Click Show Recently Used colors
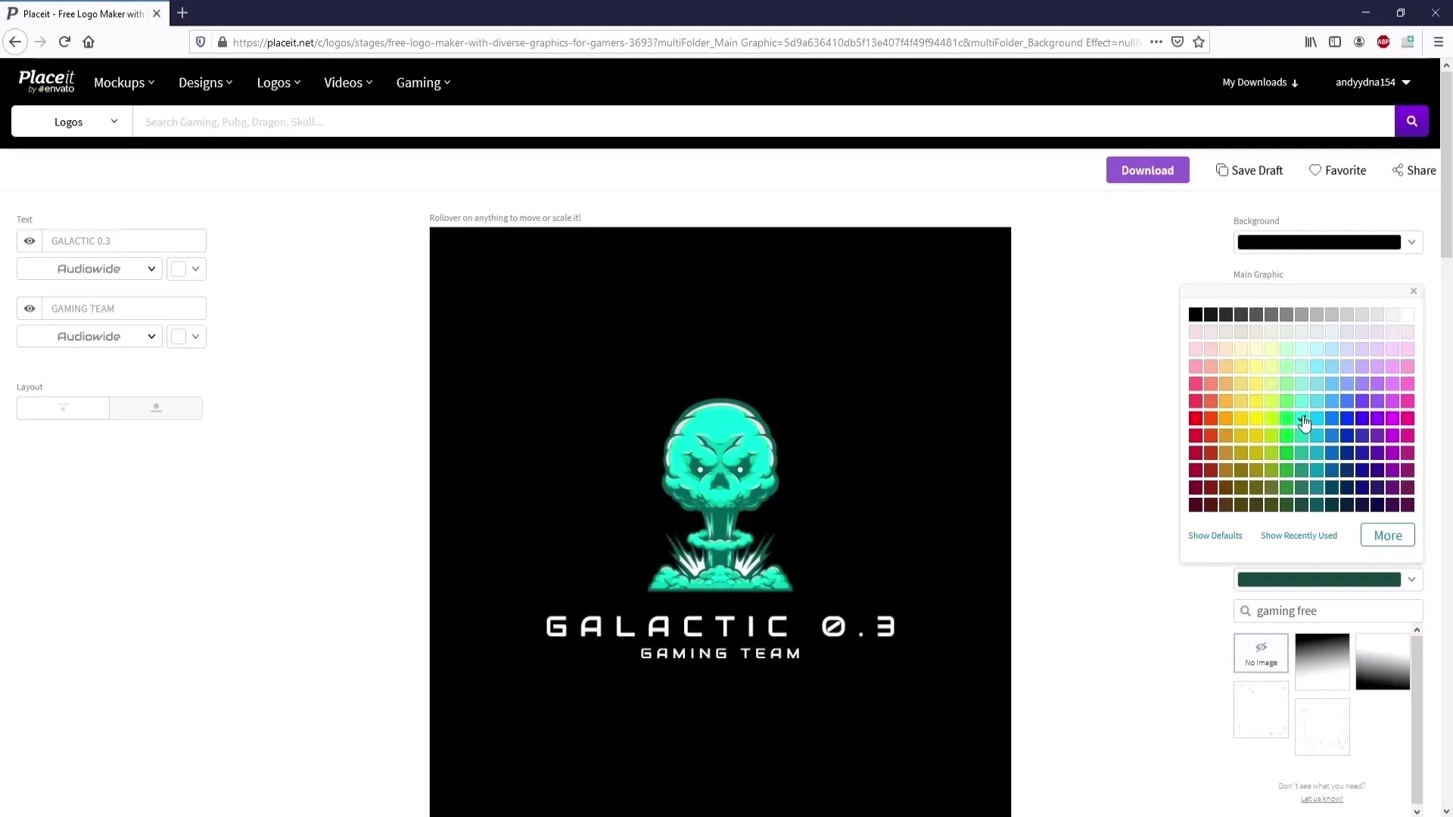Image resolution: width=1453 pixels, height=817 pixels. 1300,536
